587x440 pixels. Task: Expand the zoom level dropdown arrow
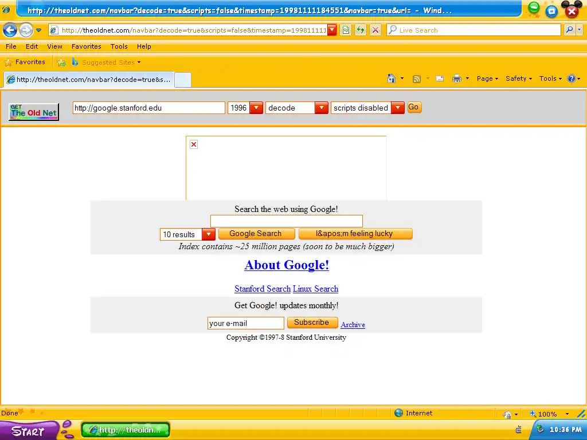tap(567, 414)
